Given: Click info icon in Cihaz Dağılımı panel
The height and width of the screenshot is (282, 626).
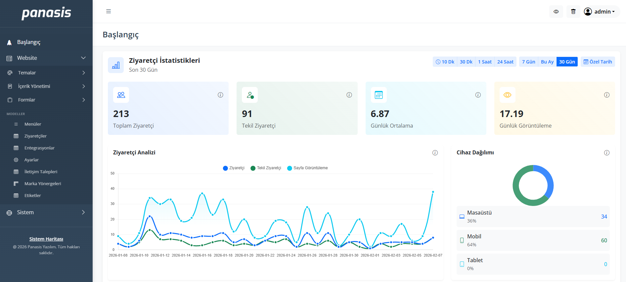Looking at the screenshot, I should (x=607, y=153).
